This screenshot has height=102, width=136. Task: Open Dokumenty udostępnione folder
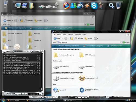(x=64, y=55)
